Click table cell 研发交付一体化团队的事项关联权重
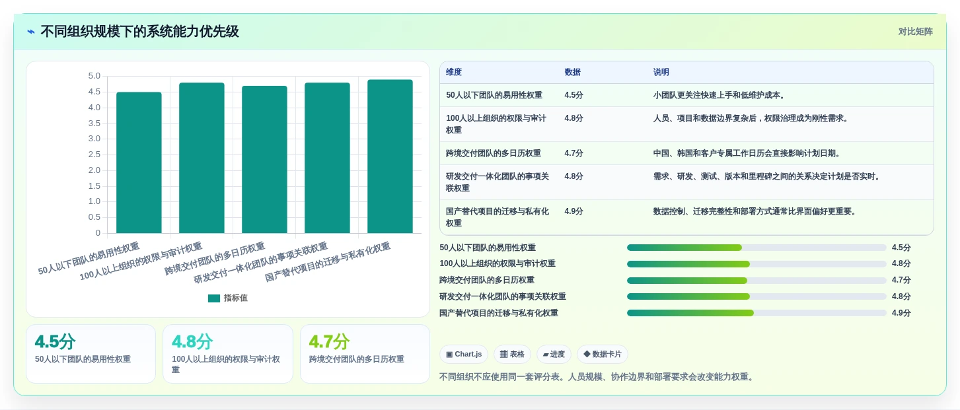 pos(498,182)
